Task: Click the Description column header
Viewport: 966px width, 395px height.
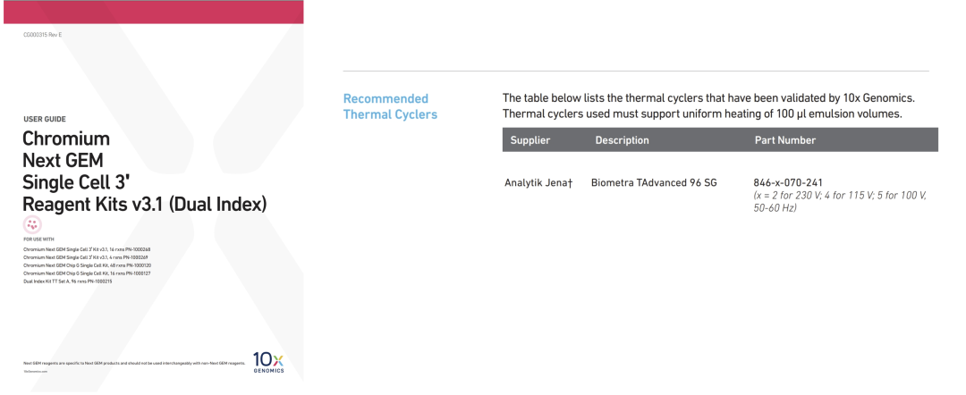Action: (x=622, y=140)
